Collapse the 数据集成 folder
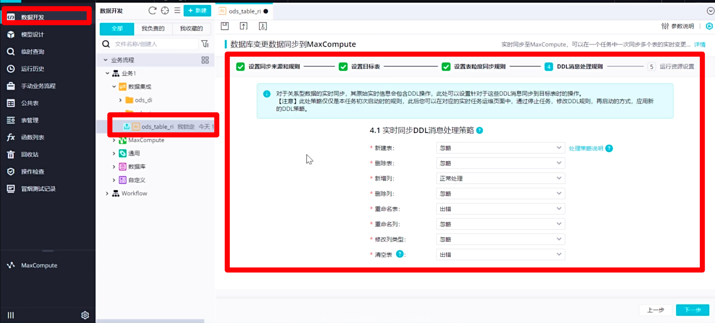The image size is (715, 323). [x=114, y=86]
